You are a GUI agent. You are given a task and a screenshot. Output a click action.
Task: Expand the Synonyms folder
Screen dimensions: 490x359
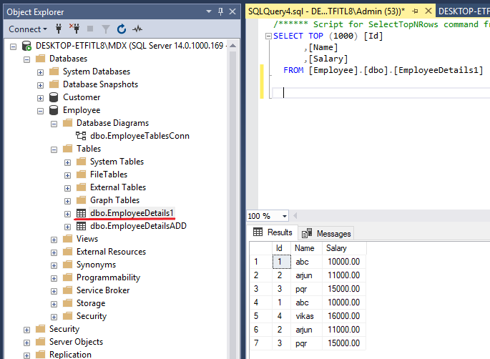pos(54,265)
